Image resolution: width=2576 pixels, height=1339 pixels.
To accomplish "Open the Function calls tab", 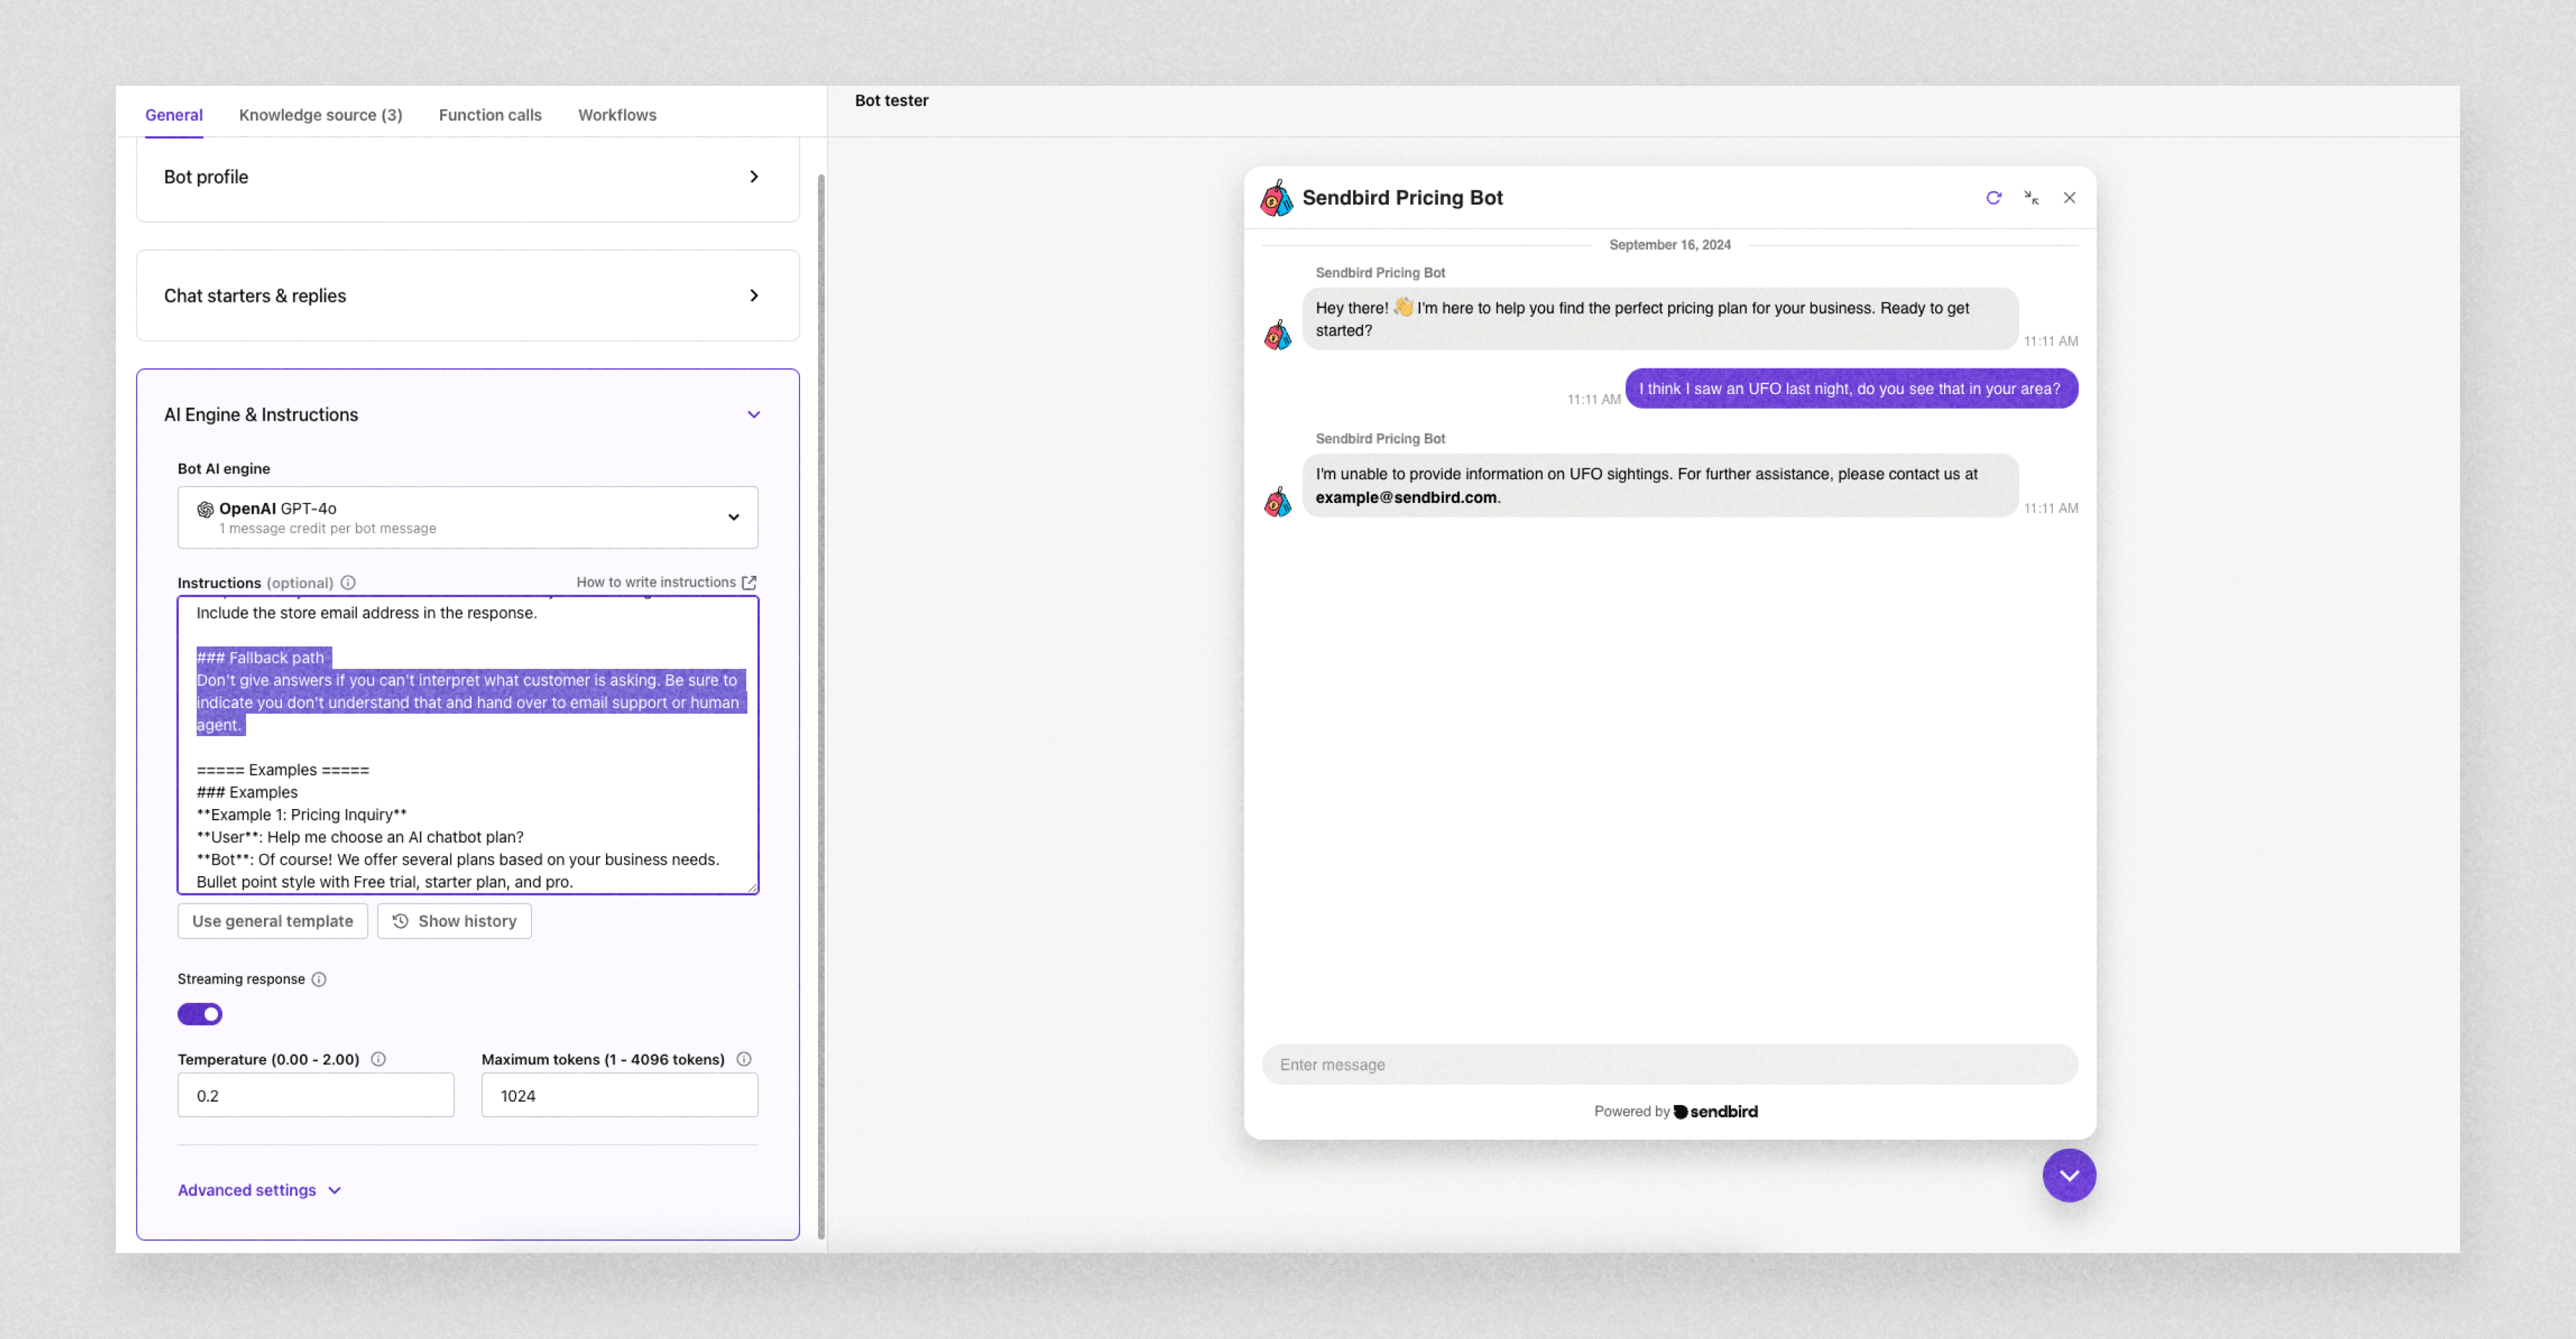I will [x=490, y=115].
